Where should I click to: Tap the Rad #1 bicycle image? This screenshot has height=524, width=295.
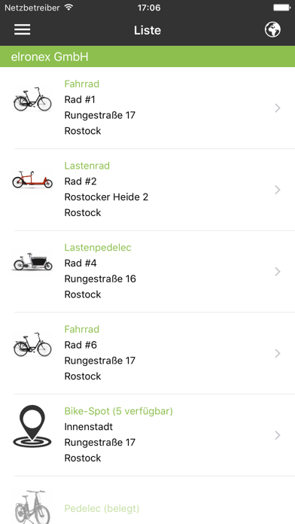click(32, 99)
